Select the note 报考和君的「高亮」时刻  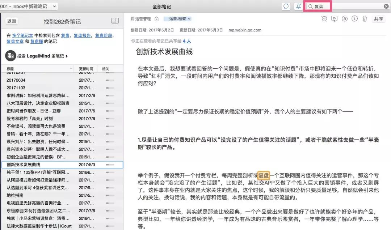[x=62, y=119]
